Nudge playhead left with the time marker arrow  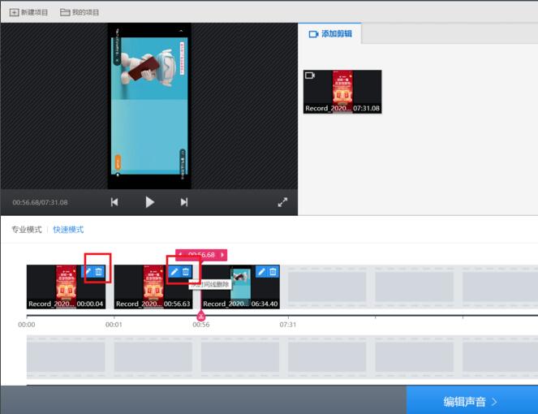coord(180,255)
